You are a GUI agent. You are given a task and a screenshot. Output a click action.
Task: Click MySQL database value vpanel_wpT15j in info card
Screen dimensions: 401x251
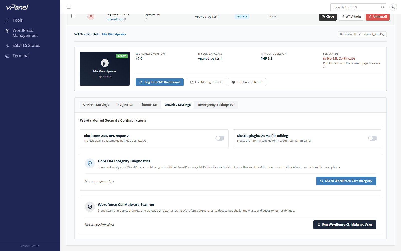(x=210, y=59)
